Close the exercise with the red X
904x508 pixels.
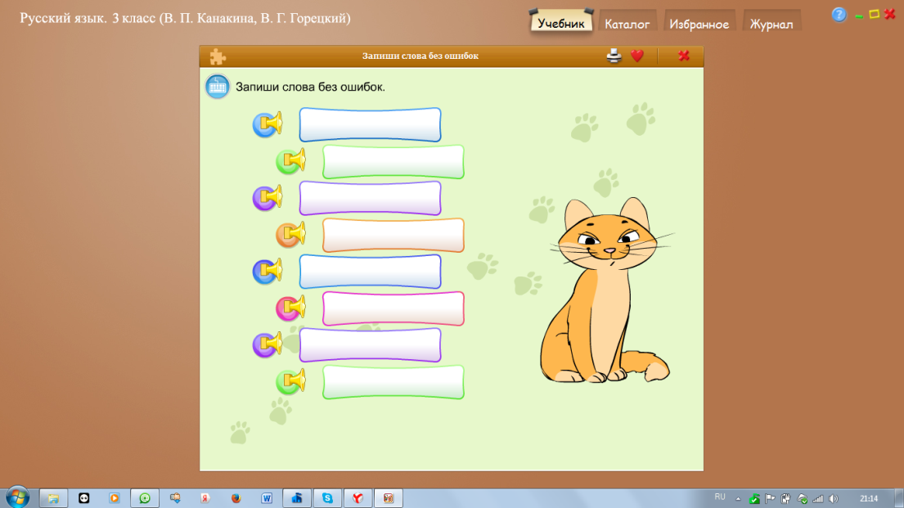point(684,56)
